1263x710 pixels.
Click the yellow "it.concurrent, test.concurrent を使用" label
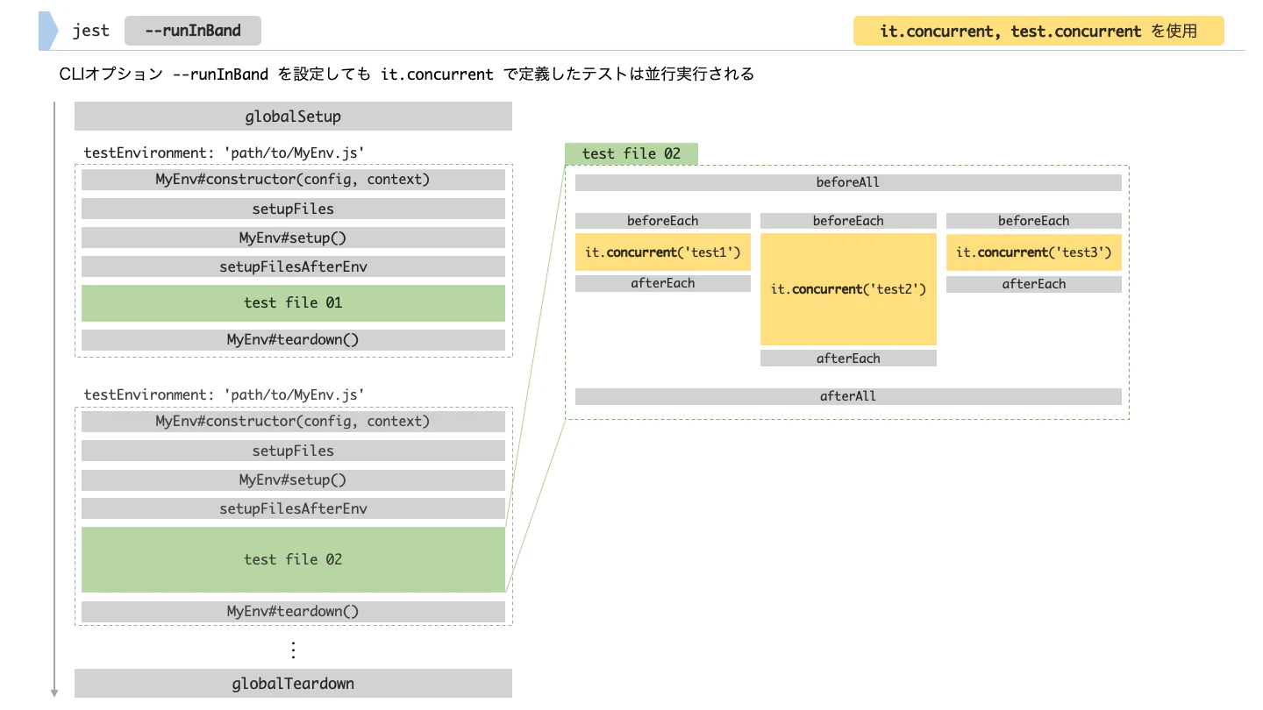[1038, 31]
